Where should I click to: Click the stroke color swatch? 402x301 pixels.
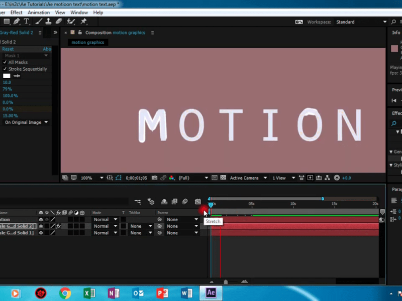pos(6,75)
